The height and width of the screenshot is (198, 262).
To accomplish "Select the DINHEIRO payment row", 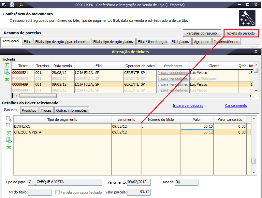I will coord(132,126).
